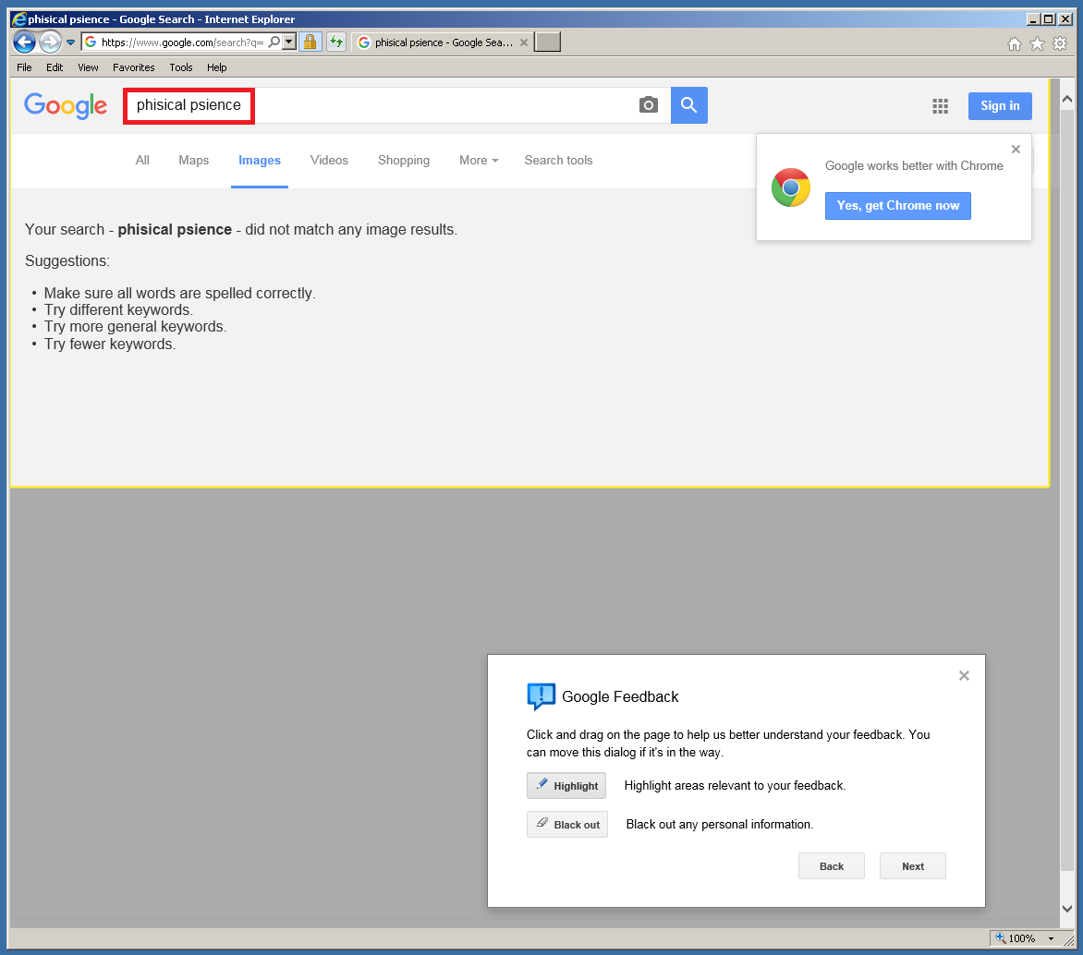Click 'Make sure all words are spelled correctly.'

(x=179, y=293)
